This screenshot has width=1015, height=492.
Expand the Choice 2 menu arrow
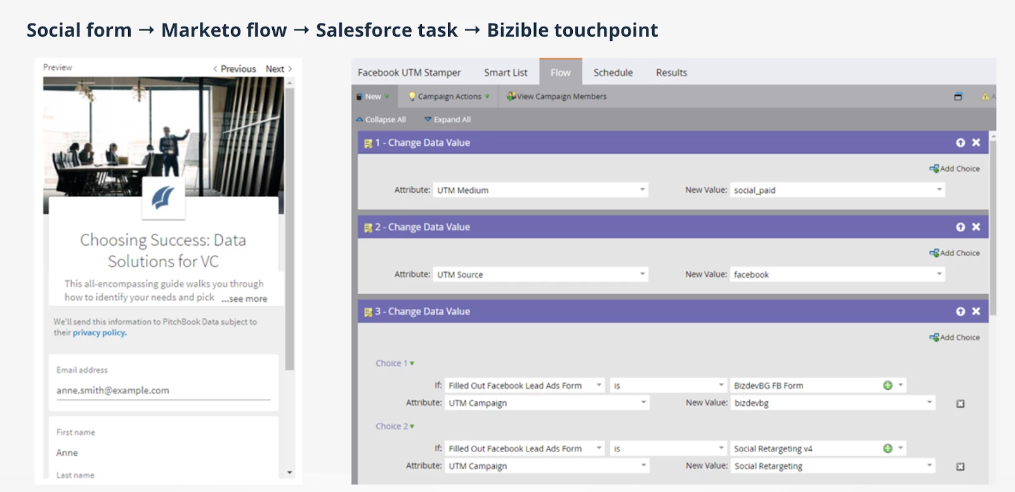tap(412, 427)
